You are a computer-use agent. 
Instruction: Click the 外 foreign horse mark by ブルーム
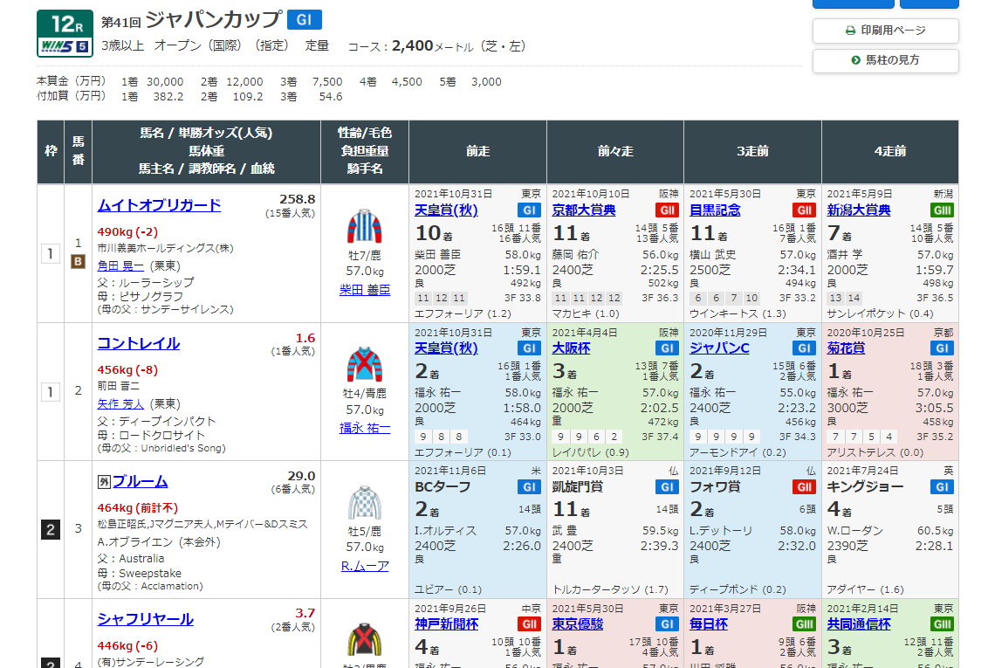point(104,482)
